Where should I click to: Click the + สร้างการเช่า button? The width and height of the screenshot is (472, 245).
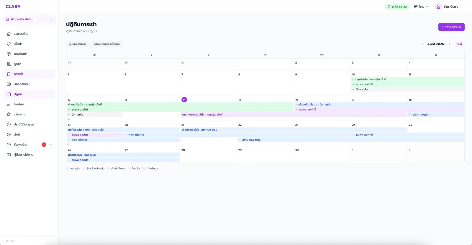tap(451, 27)
